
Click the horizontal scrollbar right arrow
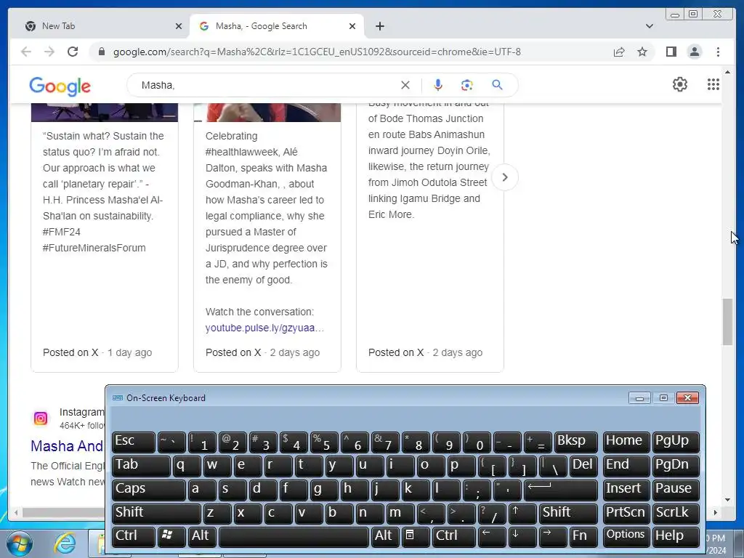[x=716, y=512]
